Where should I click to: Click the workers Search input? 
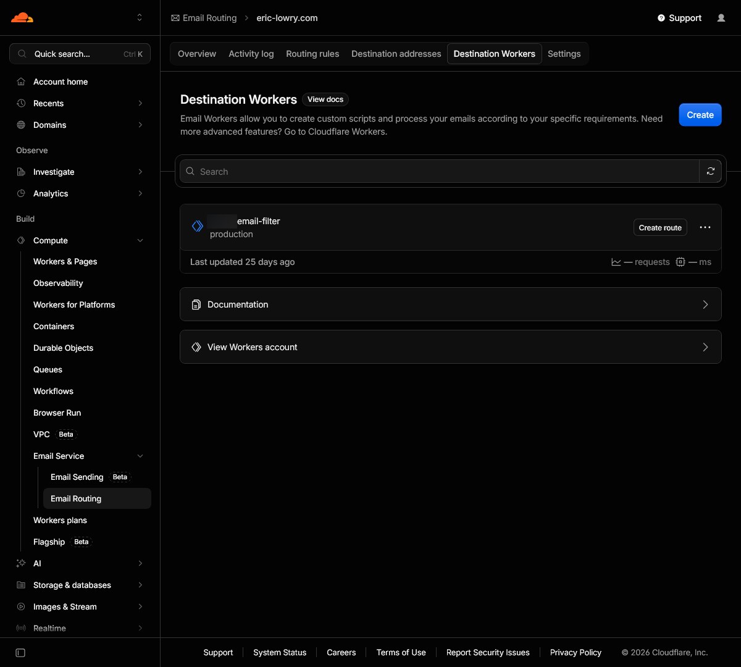click(x=440, y=171)
